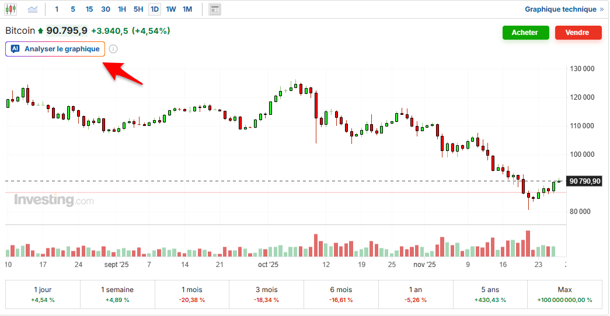The width and height of the screenshot is (610, 316).
Task: Click the info icon beside Analyser le graphique
Action: (x=113, y=49)
